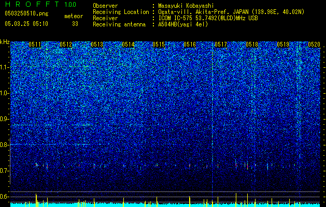The image size is (326, 207).
Task: Click the 0515 time marker
Action: (159, 45)
